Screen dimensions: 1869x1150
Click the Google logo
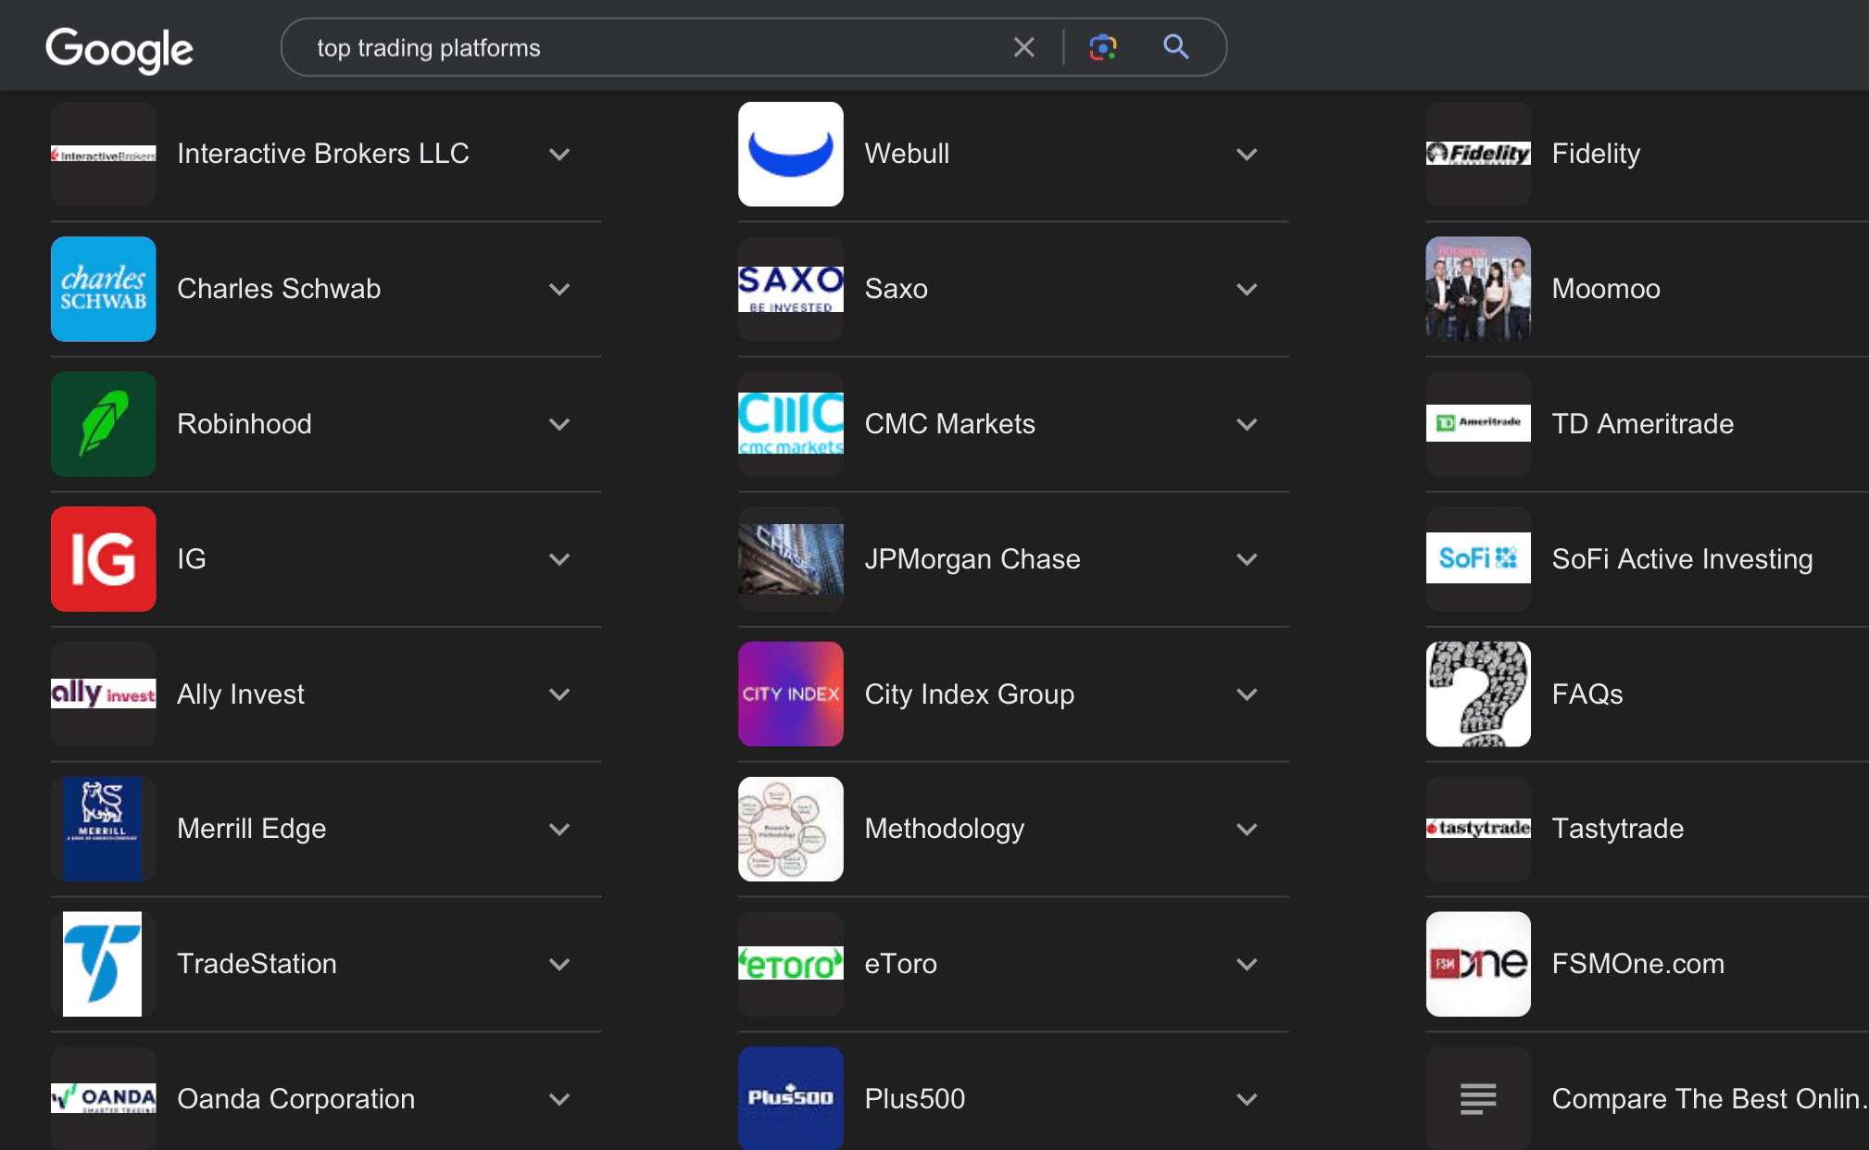point(119,49)
